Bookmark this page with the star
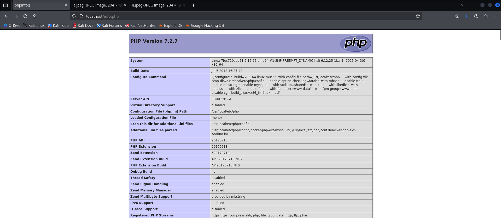501x218 pixels. point(418,16)
